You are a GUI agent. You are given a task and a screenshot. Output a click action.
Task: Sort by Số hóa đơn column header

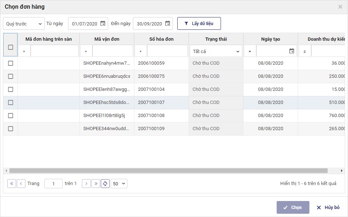(x=161, y=39)
